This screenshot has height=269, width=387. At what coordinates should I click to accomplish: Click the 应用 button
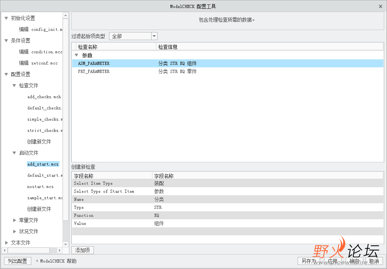(x=332, y=261)
